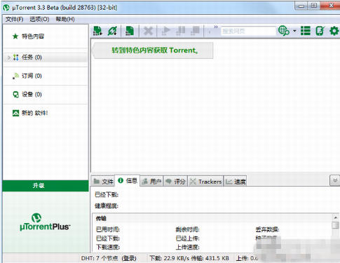Click the up-down arrows icon beside 任务

coord(15,58)
